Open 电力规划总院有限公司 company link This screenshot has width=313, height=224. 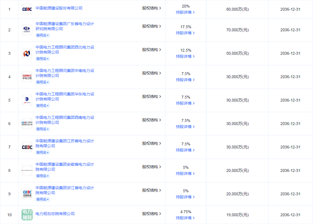point(55,214)
